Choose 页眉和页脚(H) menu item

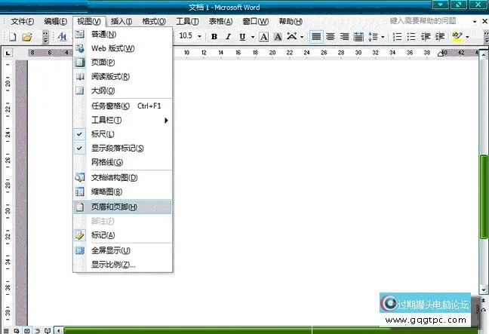pyautogui.click(x=123, y=207)
